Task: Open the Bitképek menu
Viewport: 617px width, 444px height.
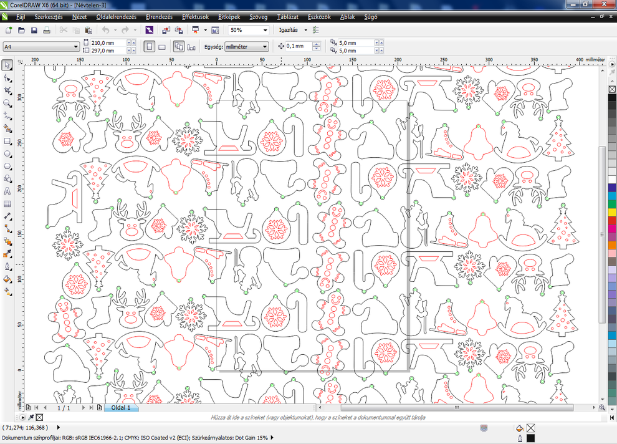Action: point(229,17)
